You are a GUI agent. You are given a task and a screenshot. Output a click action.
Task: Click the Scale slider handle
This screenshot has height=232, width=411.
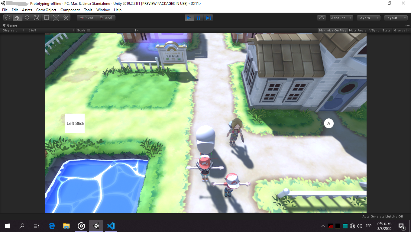pos(89,31)
